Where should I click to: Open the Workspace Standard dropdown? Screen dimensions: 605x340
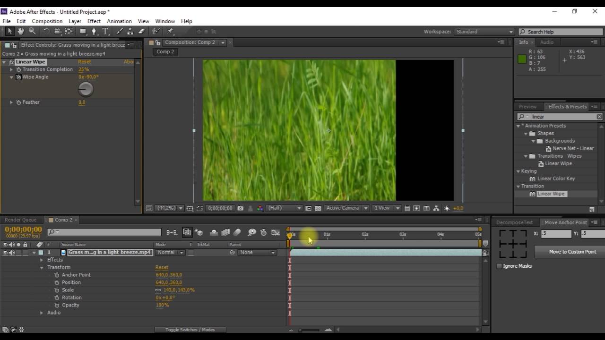[484, 32]
